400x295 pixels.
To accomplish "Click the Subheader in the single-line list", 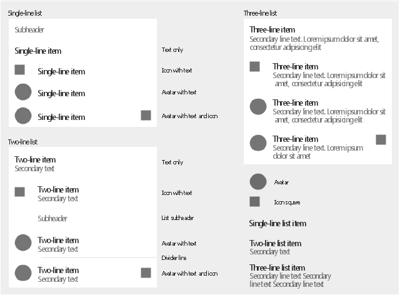I will pos(29,29).
